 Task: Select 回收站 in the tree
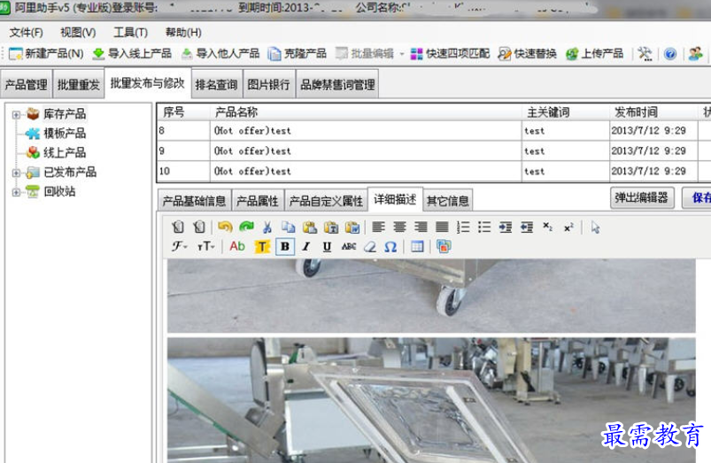click(59, 192)
